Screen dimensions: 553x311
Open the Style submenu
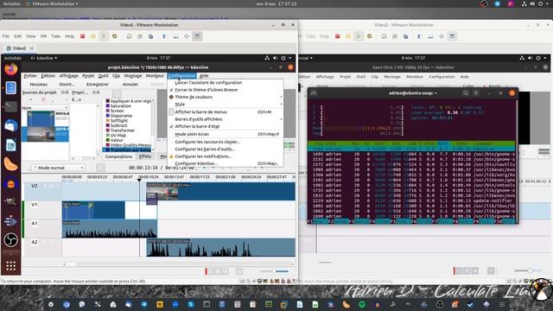(225, 105)
